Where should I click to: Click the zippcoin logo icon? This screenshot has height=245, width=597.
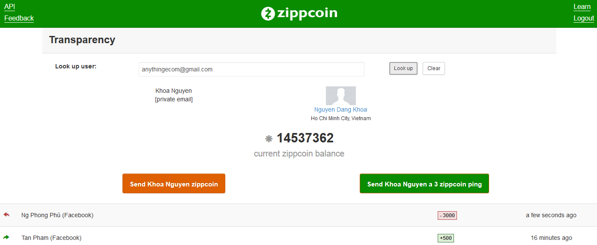pyautogui.click(x=268, y=14)
